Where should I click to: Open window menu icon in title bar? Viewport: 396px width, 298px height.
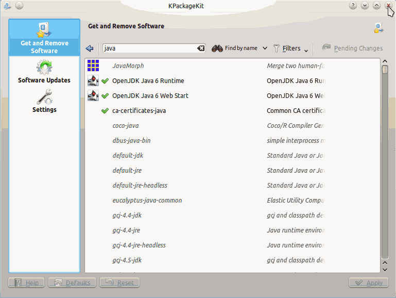click(x=7, y=5)
